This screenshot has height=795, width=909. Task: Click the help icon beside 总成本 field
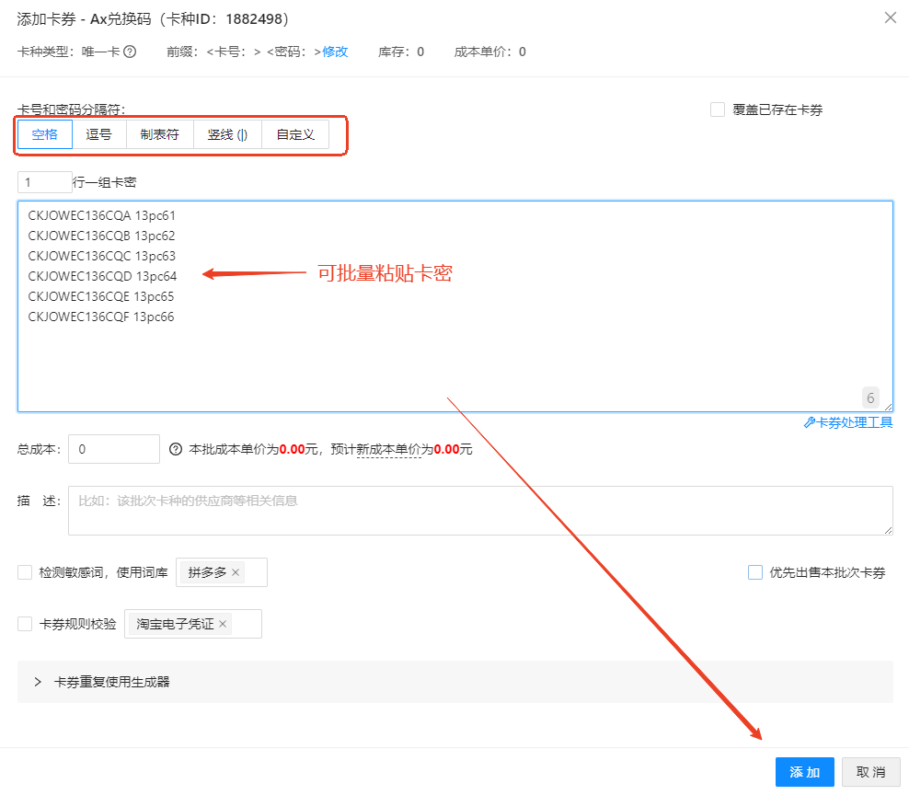click(x=176, y=449)
